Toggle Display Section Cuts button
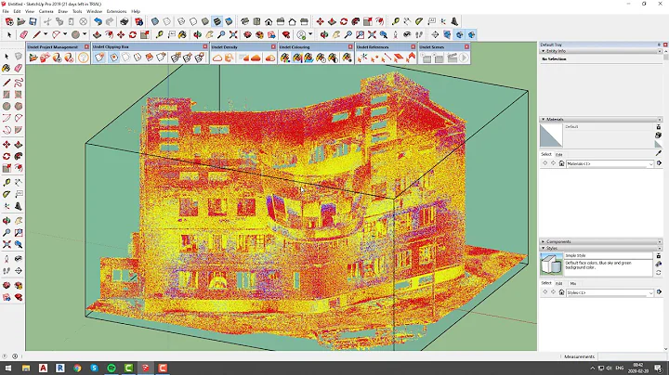The height and width of the screenshot is (375, 669). (x=460, y=34)
